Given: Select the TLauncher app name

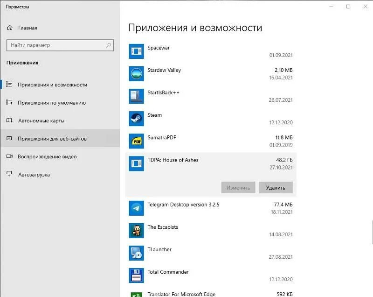Looking at the screenshot, I should tap(159, 249).
